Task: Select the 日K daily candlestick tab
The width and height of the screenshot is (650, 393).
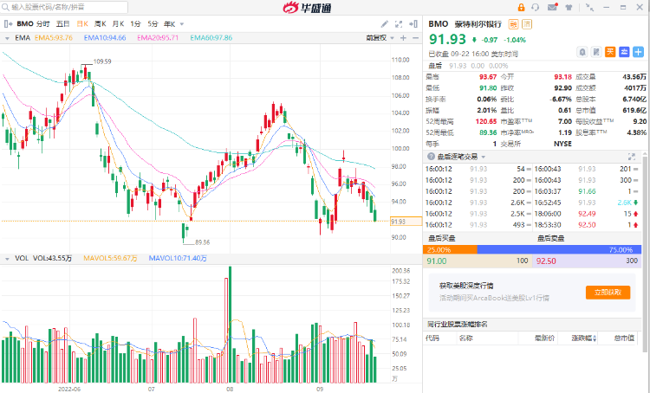Action: 82,24
